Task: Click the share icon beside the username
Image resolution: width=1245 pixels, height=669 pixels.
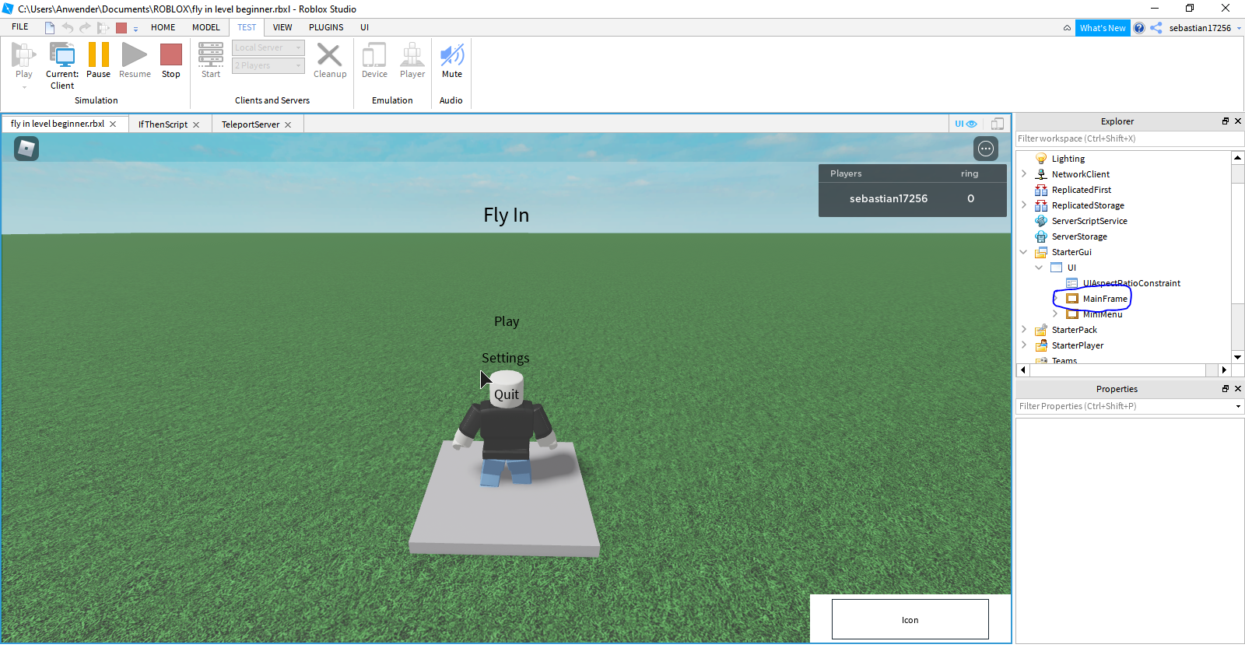Action: [1156, 28]
